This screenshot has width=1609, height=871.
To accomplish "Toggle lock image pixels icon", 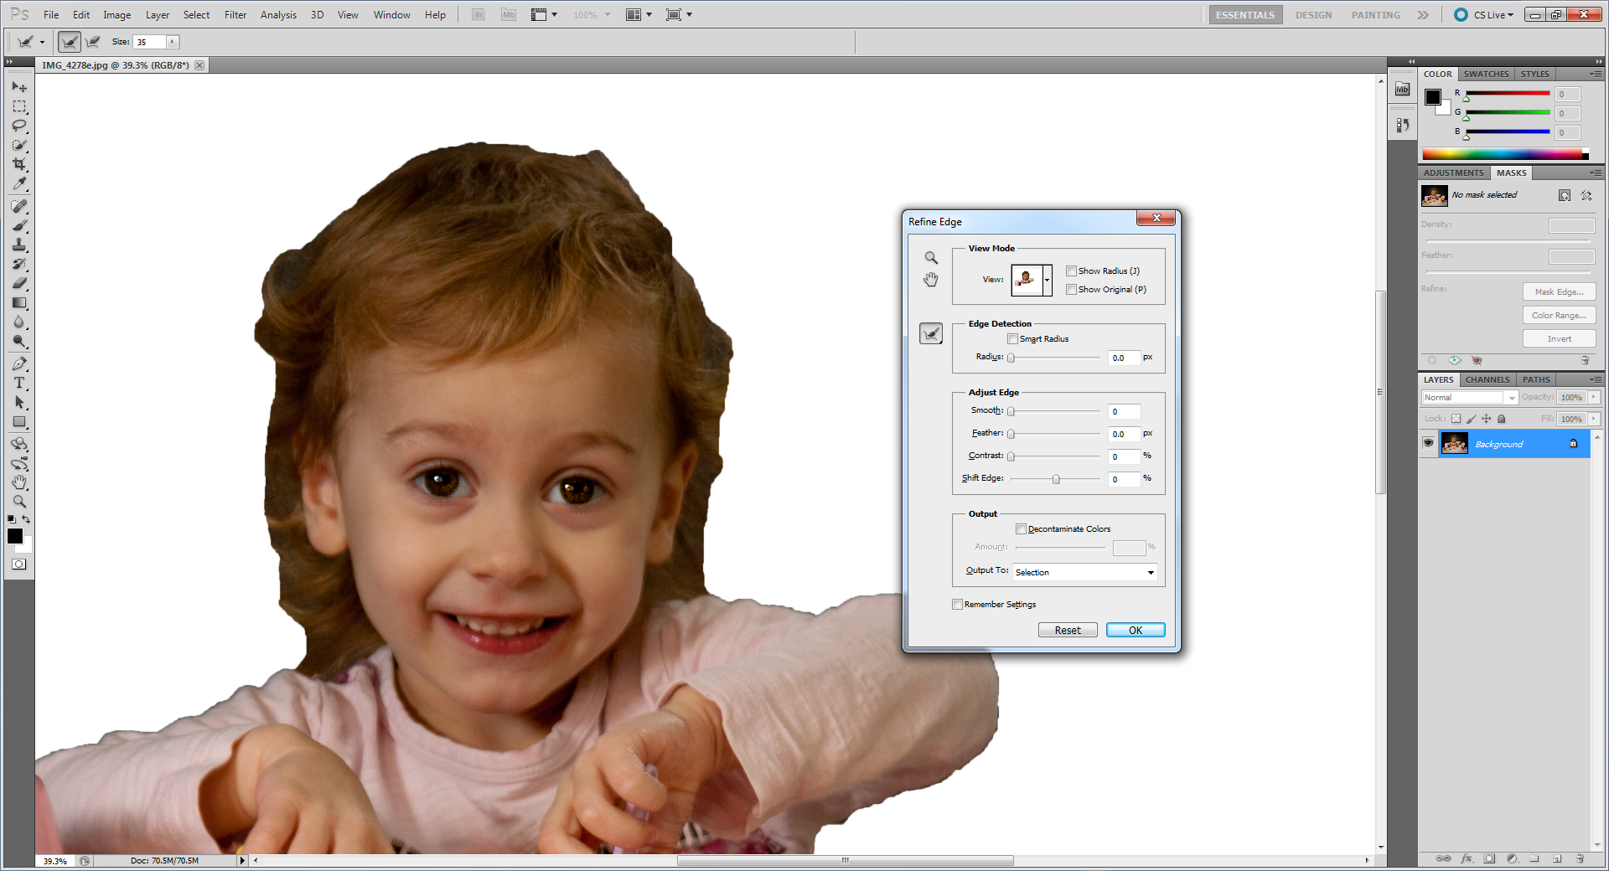I will 1472,419.
